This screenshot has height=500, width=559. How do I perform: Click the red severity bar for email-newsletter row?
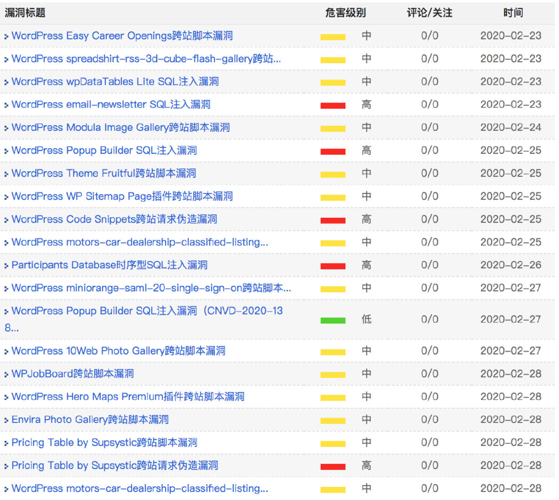333,106
